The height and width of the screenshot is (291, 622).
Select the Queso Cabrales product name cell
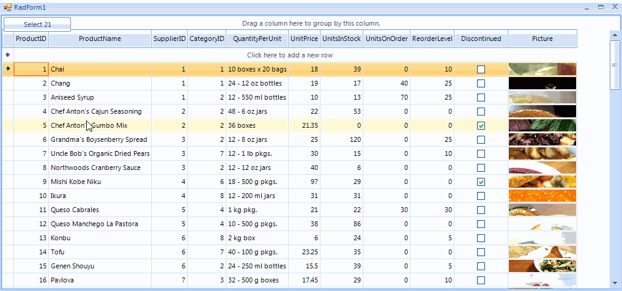(100, 210)
